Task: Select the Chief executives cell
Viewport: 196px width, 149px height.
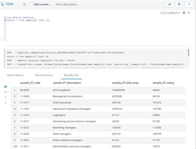Action: coord(62,103)
